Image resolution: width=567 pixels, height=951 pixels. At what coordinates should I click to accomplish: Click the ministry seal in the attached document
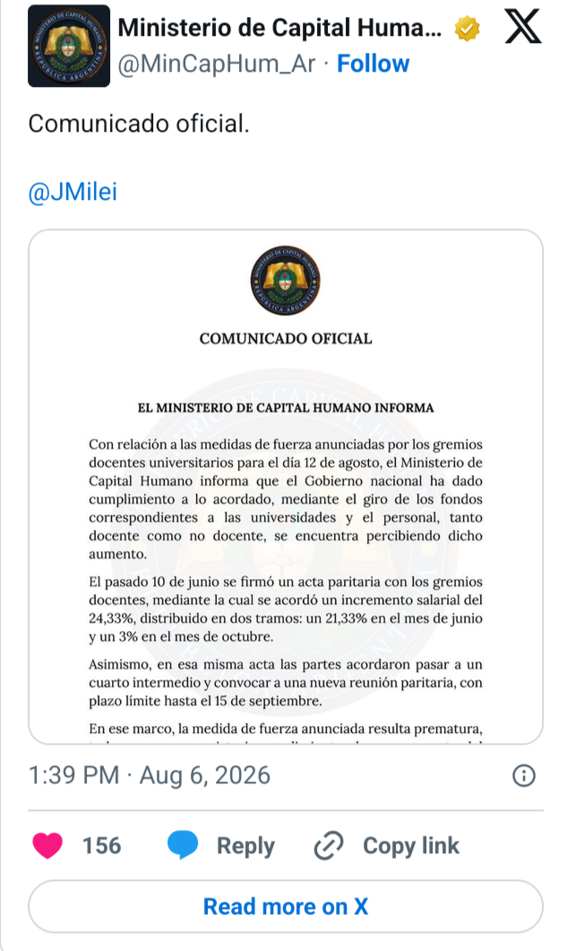tap(286, 281)
